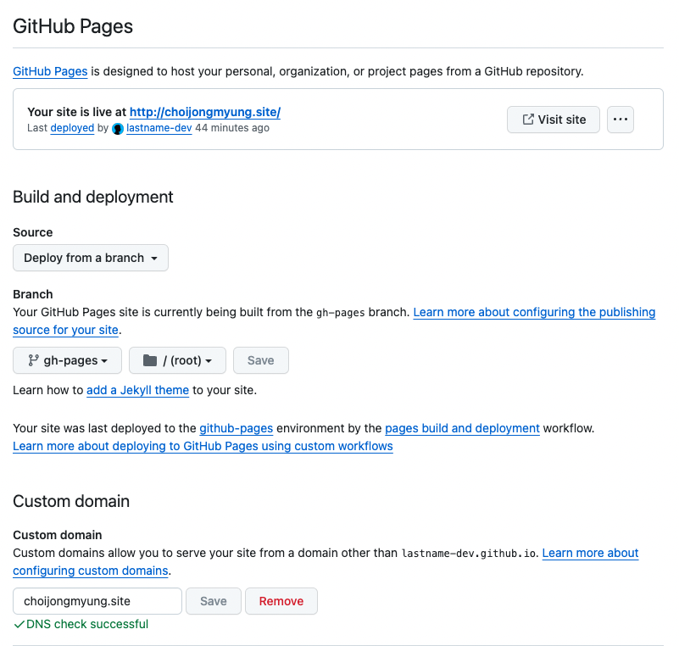679x646 pixels.
Task: Open Learn more about configuring custom domains
Action: (x=590, y=553)
